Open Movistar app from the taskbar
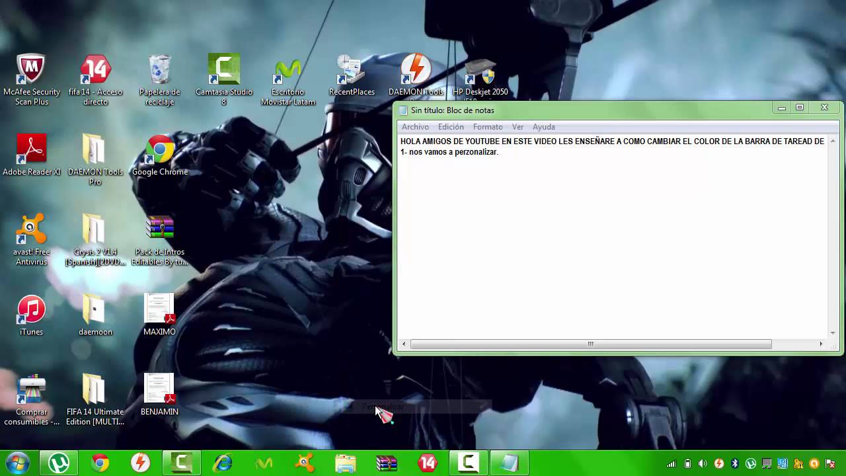The height and width of the screenshot is (476, 846). click(x=264, y=463)
